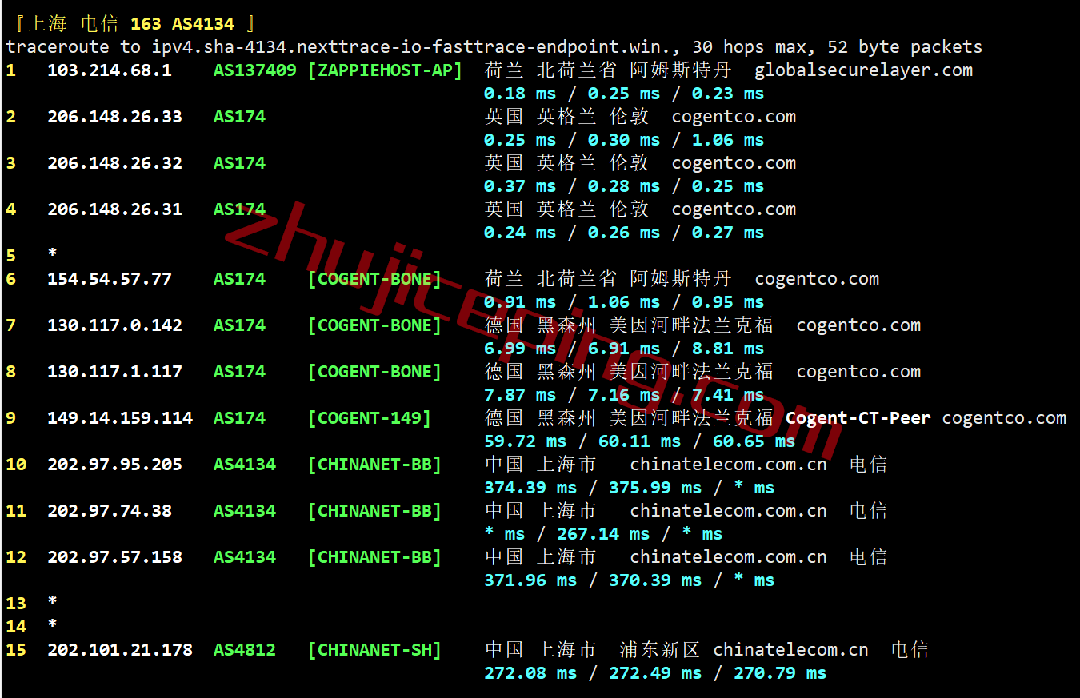Click AS137409 in the hop 1 row
Screen dimensions: 1080x698
[x=254, y=70]
